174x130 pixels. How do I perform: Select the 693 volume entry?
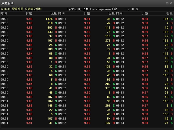click(50, 28)
